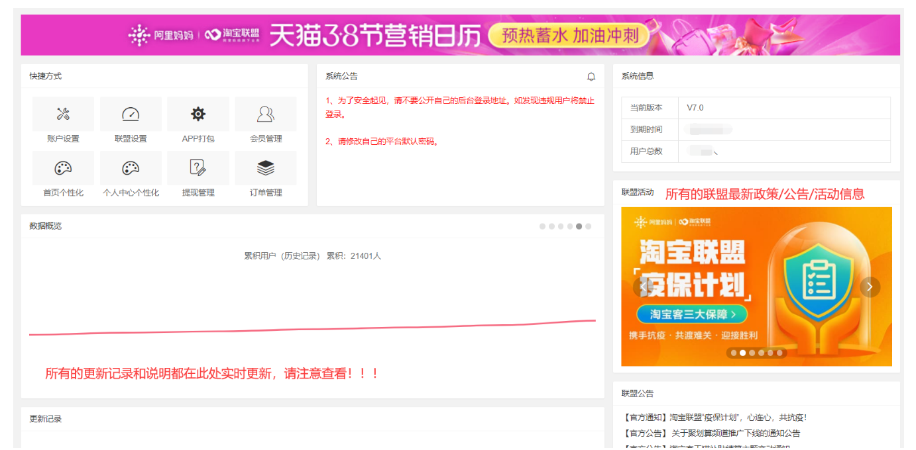
Task: Select highlighted second dot on 疫保计划 banner
Action: tap(743, 353)
